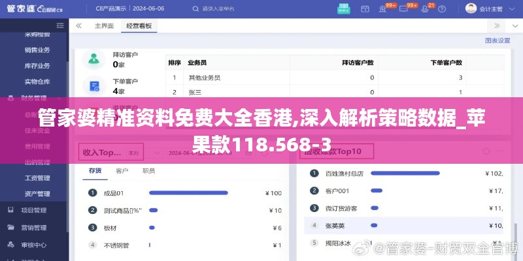This screenshot has width=523, height=261.
Task: Open 库存业务 in the sidebar
Action: 37,66
